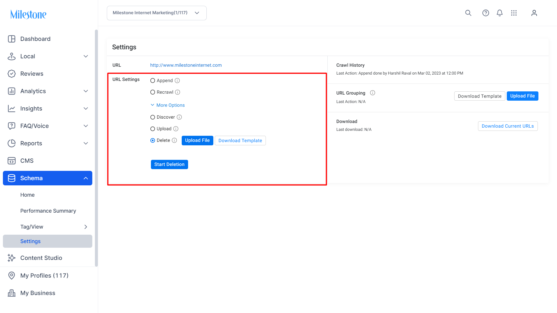
Task: Open Performance Summary page
Action: click(48, 211)
